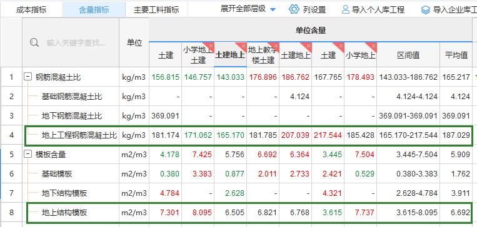
Task: Click the column settings gear icon
Action: 294,9
